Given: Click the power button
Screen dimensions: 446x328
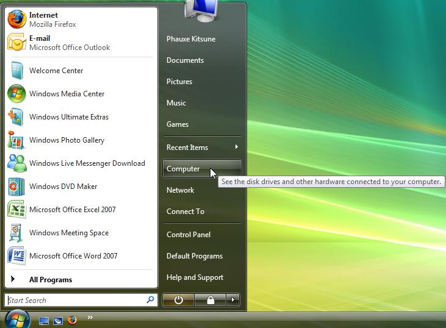Looking at the screenshot, I should pyautogui.click(x=178, y=300).
